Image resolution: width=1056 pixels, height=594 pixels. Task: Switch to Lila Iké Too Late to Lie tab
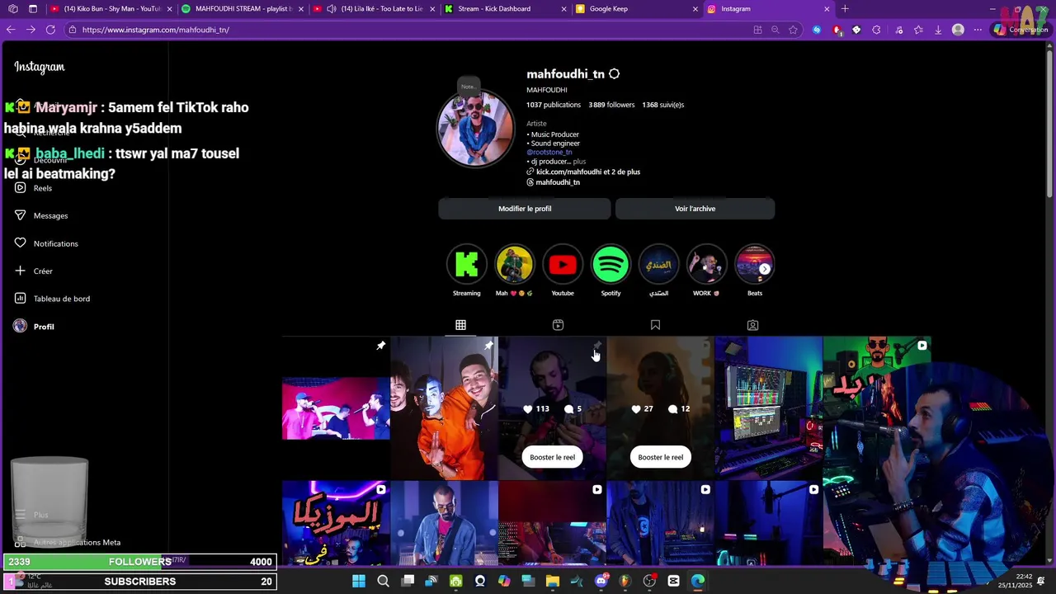[375, 9]
